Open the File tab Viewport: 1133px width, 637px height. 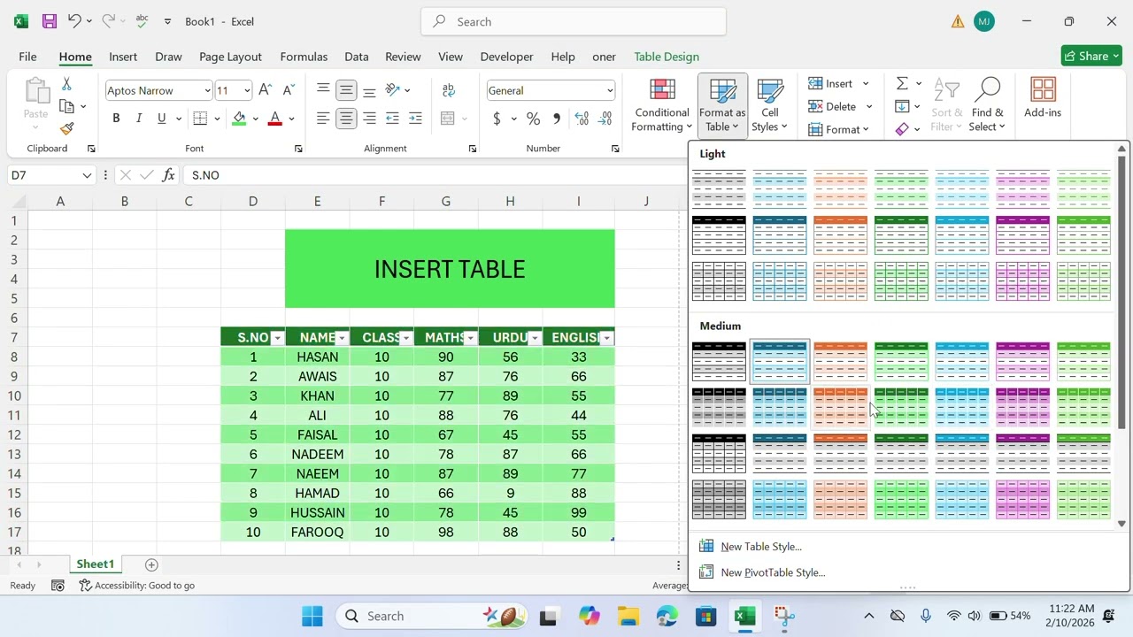[27, 57]
